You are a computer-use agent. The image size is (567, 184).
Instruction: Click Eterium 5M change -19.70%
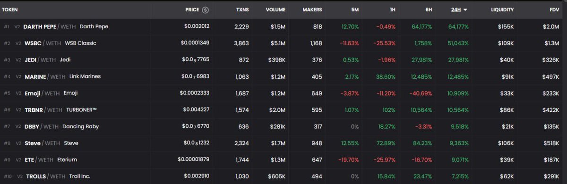pyautogui.click(x=348, y=160)
